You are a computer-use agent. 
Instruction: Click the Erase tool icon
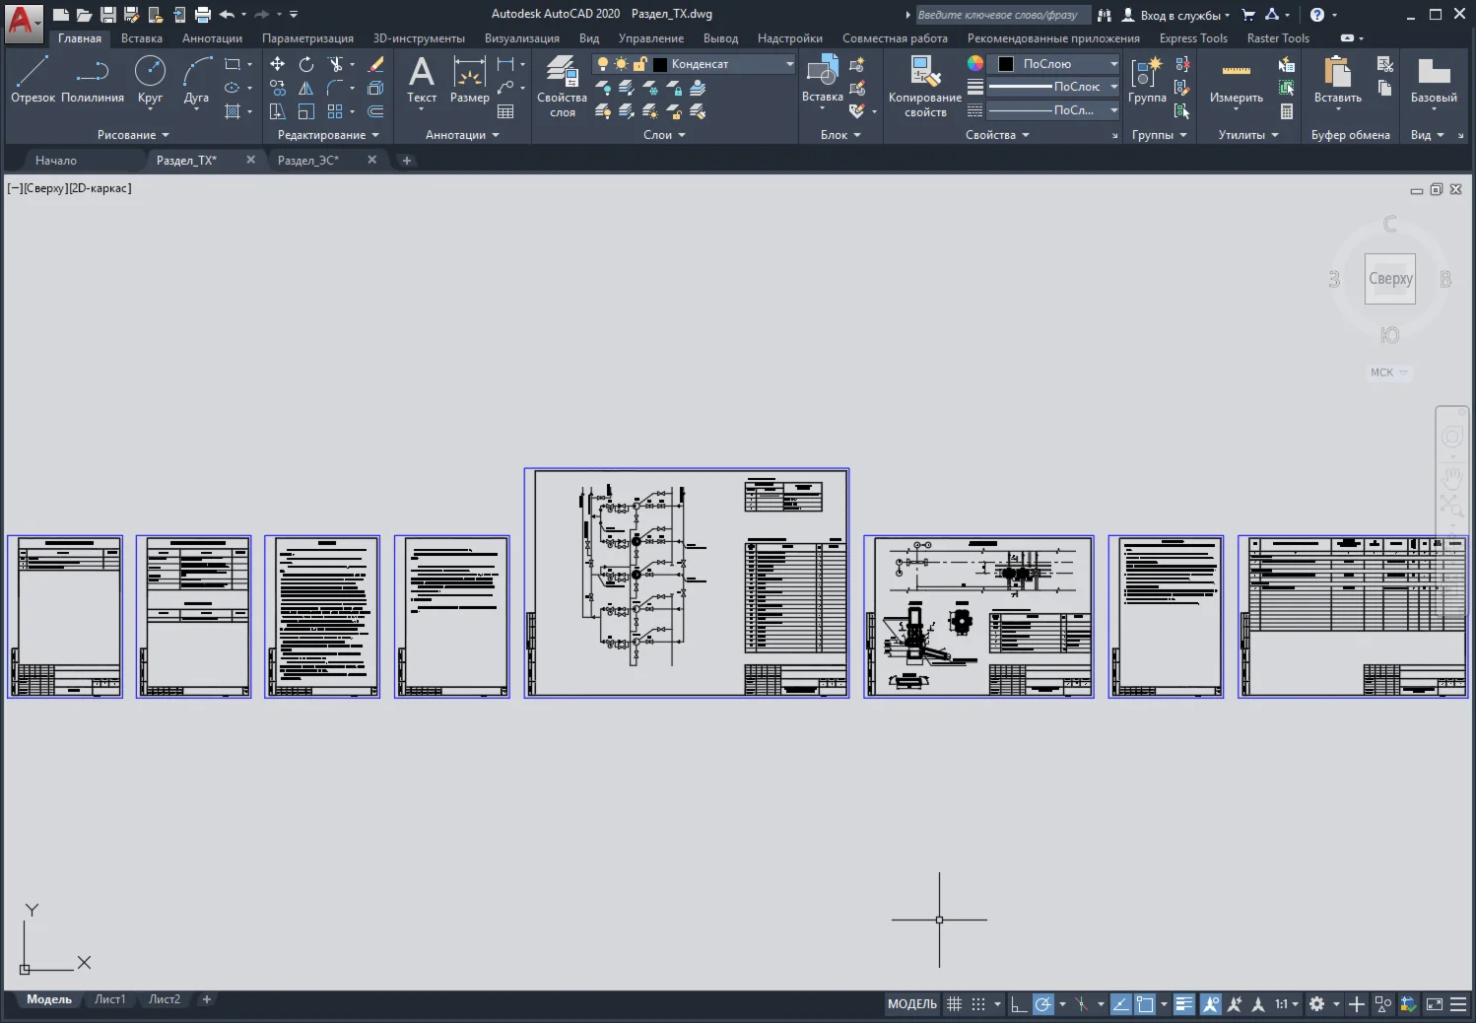pos(375,64)
